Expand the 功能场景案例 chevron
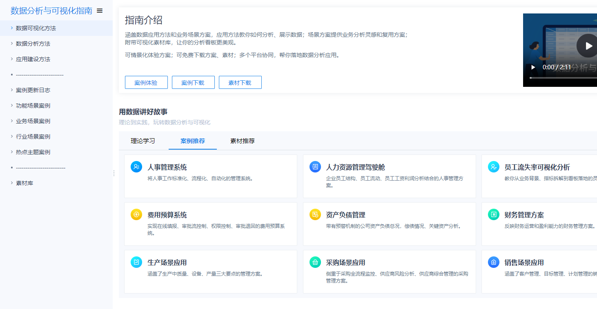This screenshot has height=309, width=597. [11, 106]
